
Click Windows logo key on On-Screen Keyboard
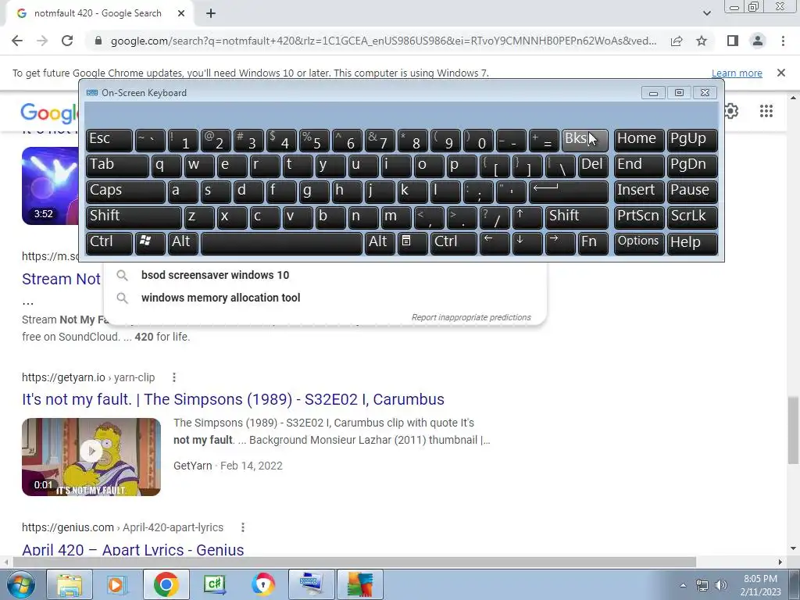pos(150,242)
